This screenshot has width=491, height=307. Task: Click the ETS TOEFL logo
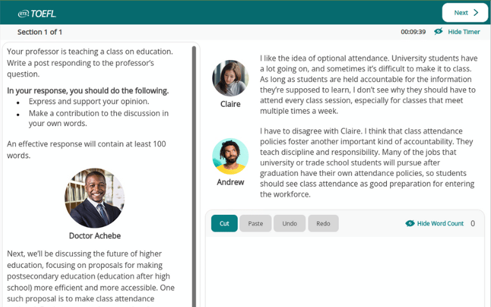(37, 12)
